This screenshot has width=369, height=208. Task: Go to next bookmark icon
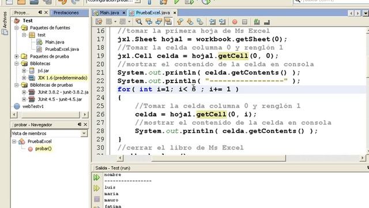[x=190, y=22]
